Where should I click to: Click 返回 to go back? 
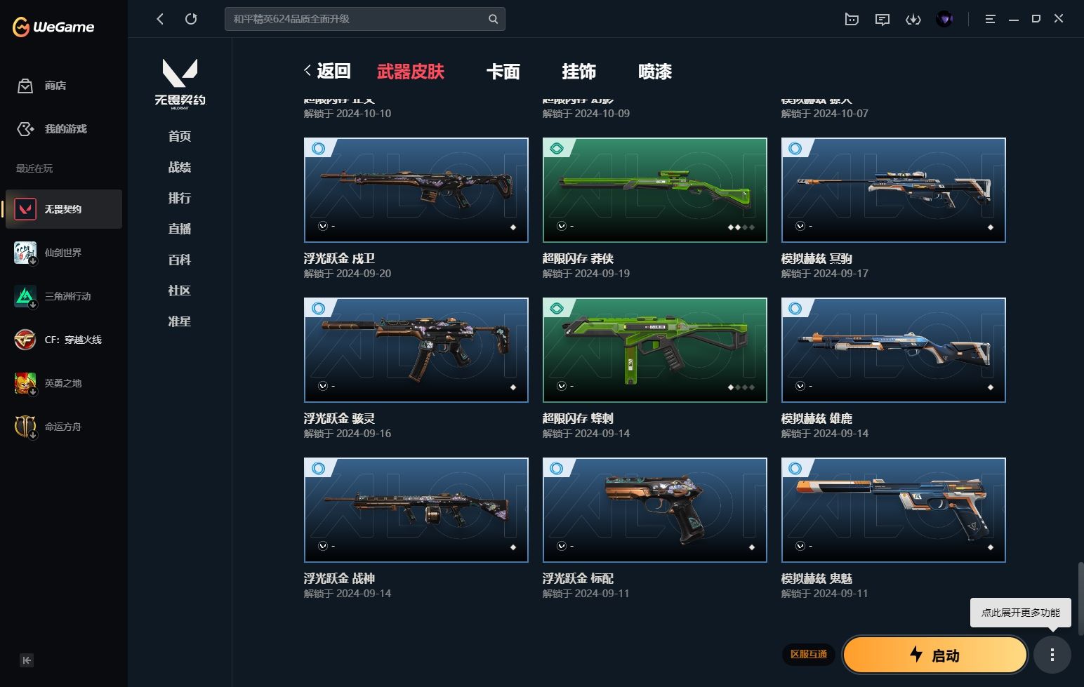pyautogui.click(x=327, y=71)
